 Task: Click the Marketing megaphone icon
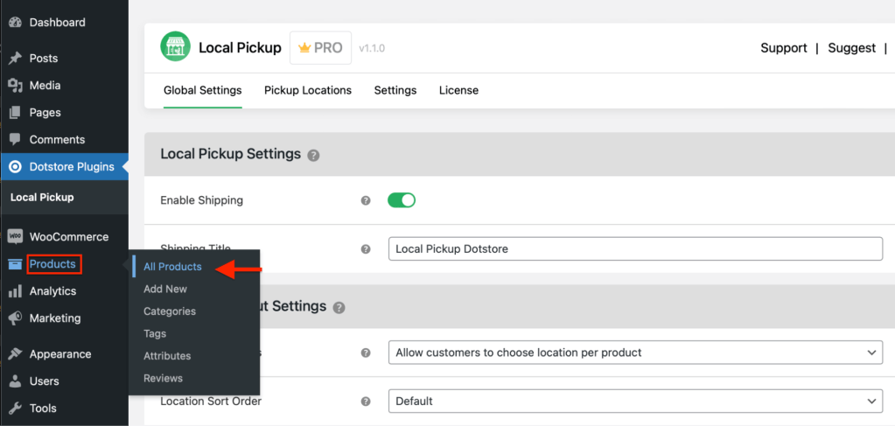(x=15, y=318)
